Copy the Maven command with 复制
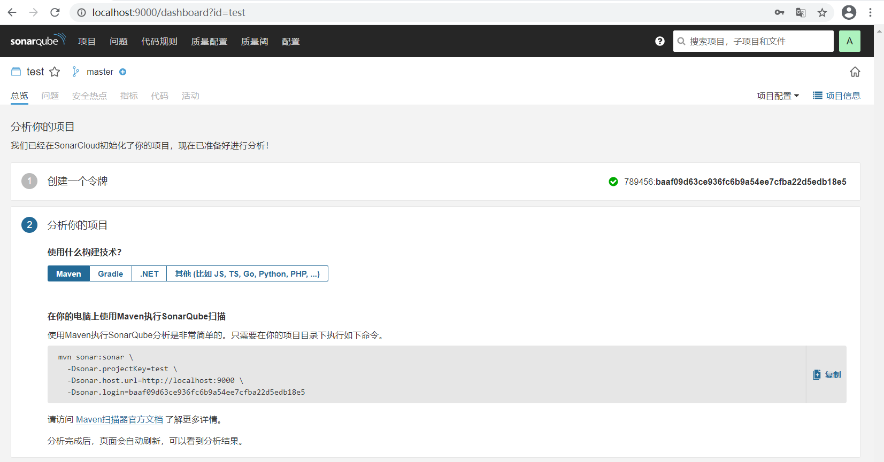 [827, 374]
